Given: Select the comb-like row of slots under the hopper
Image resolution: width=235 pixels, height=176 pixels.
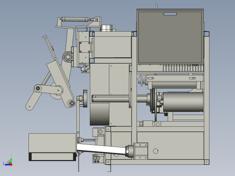Looking at the screenshot, I should [183, 68].
